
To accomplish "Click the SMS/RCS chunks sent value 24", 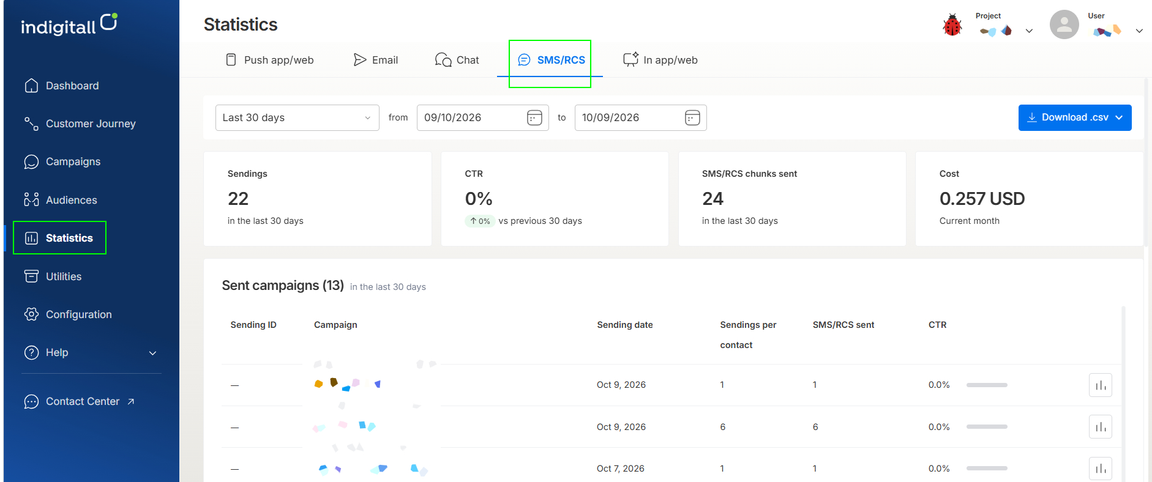I will tap(713, 199).
